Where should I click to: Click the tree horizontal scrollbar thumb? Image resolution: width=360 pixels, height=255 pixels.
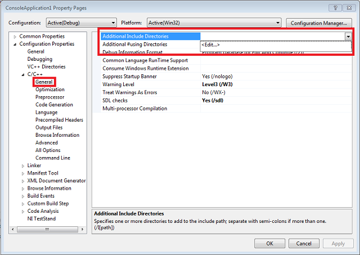pos(47,229)
